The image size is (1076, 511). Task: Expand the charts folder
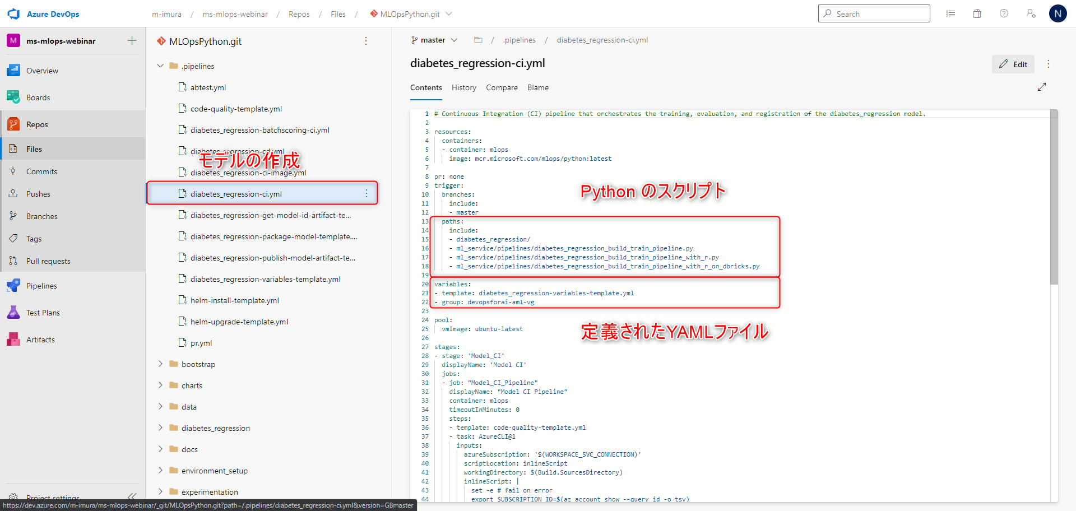coord(160,385)
